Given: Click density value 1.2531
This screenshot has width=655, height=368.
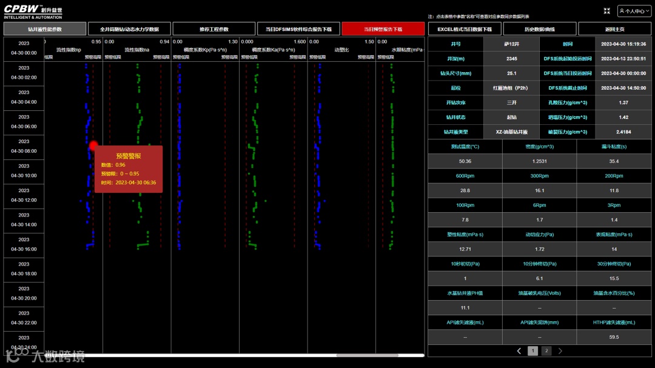Looking at the screenshot, I should [x=540, y=161].
